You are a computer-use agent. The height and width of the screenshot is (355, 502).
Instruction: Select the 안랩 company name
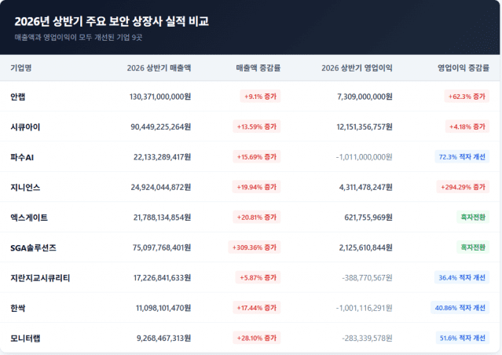point(17,97)
